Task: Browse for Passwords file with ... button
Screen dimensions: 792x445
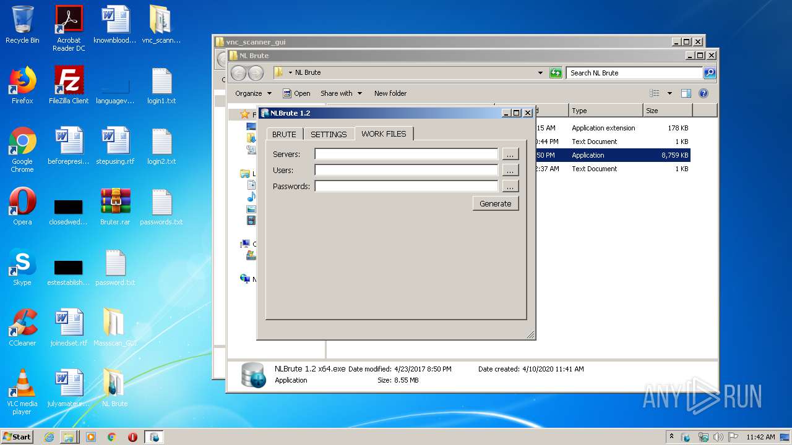Action: [510, 186]
